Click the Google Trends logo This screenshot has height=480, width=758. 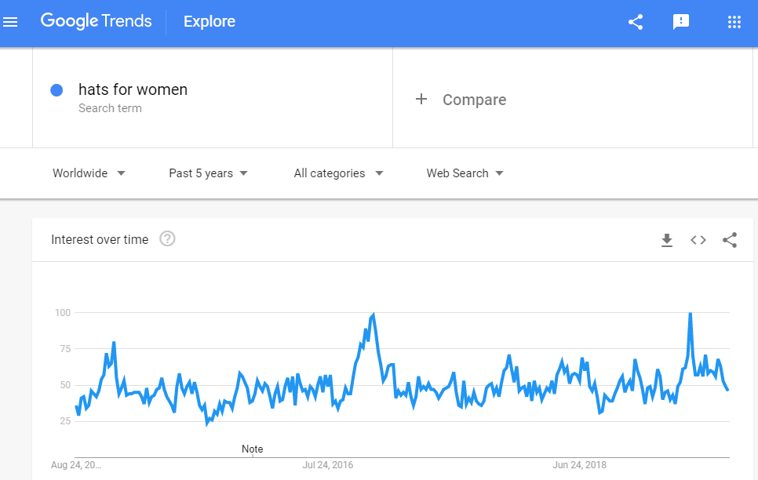pyautogui.click(x=96, y=21)
